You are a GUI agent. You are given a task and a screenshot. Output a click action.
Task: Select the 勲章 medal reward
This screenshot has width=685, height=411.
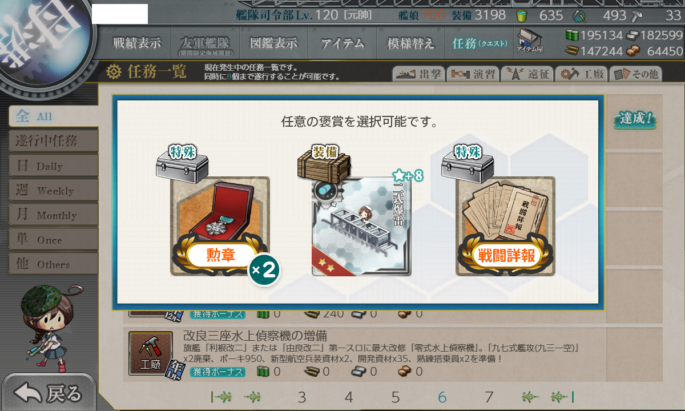(x=220, y=227)
